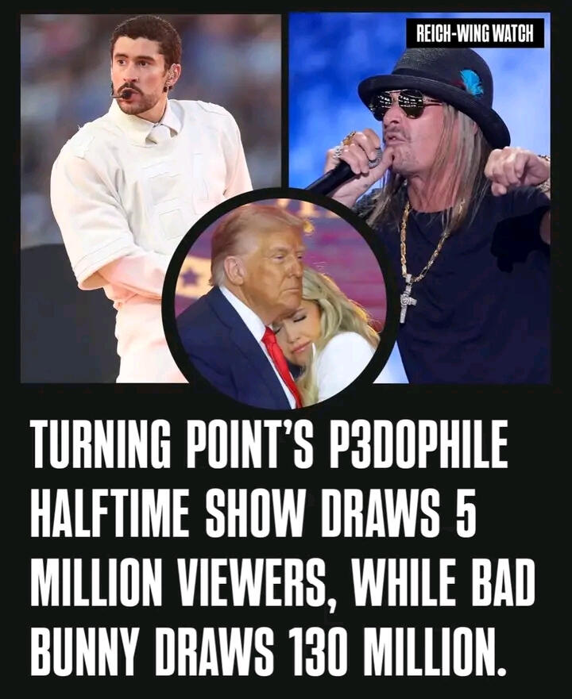Open the photo of singer in black hat
The height and width of the screenshot is (699, 572).
pyautogui.click(x=419, y=198)
